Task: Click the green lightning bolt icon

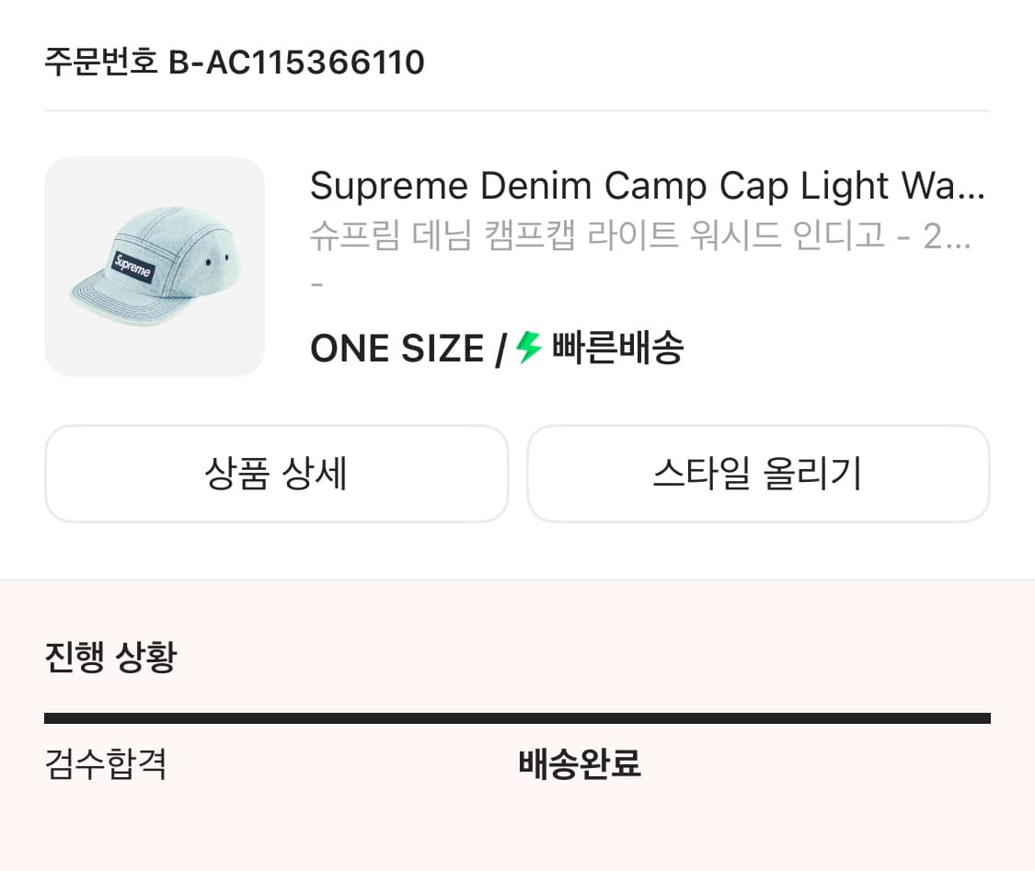Action: [x=529, y=349]
